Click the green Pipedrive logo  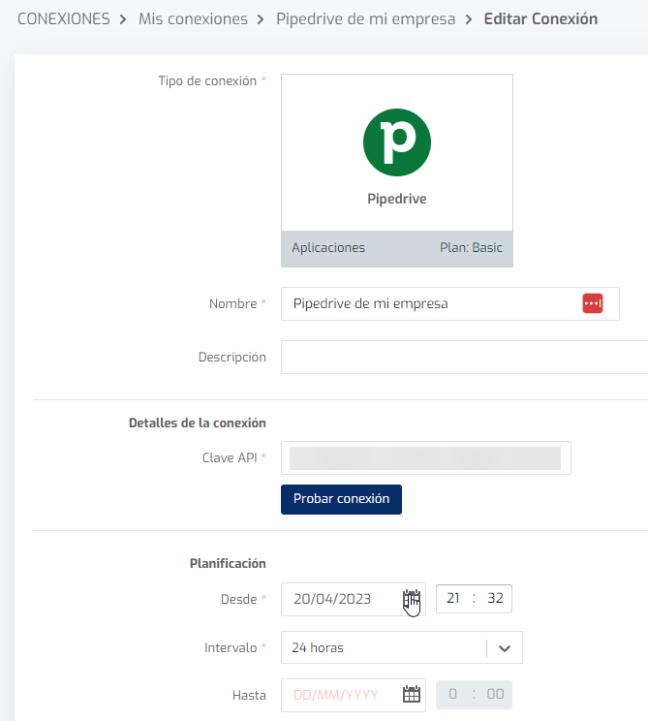397,142
